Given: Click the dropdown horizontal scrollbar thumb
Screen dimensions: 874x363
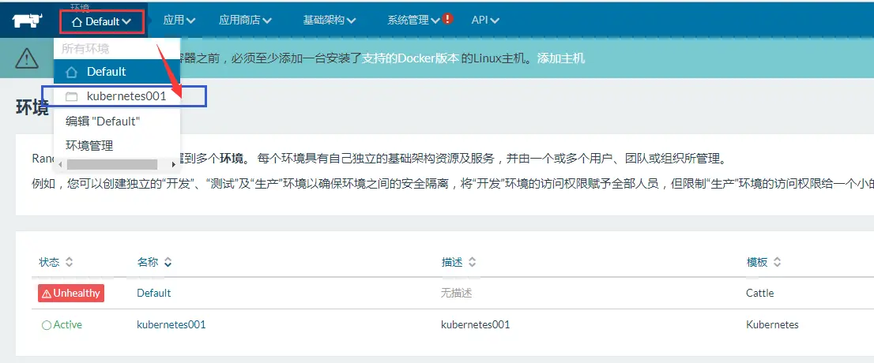Looking at the screenshot, I should pos(111,165).
